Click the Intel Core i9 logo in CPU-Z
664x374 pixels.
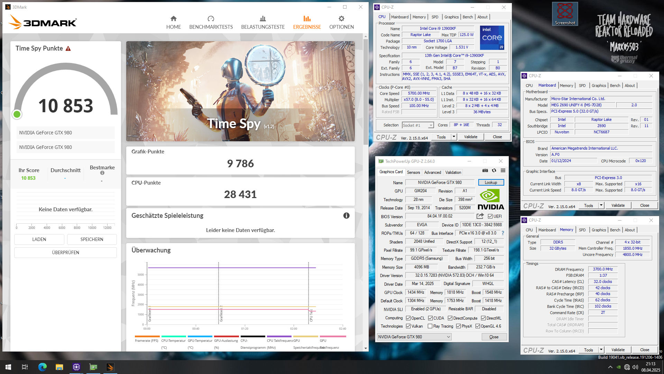click(492, 38)
